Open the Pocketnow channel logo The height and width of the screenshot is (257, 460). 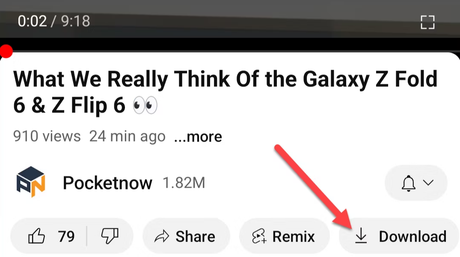point(30,182)
